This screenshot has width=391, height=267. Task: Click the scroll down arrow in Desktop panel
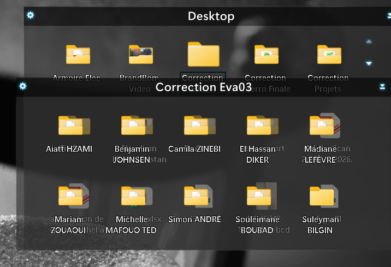(x=369, y=63)
